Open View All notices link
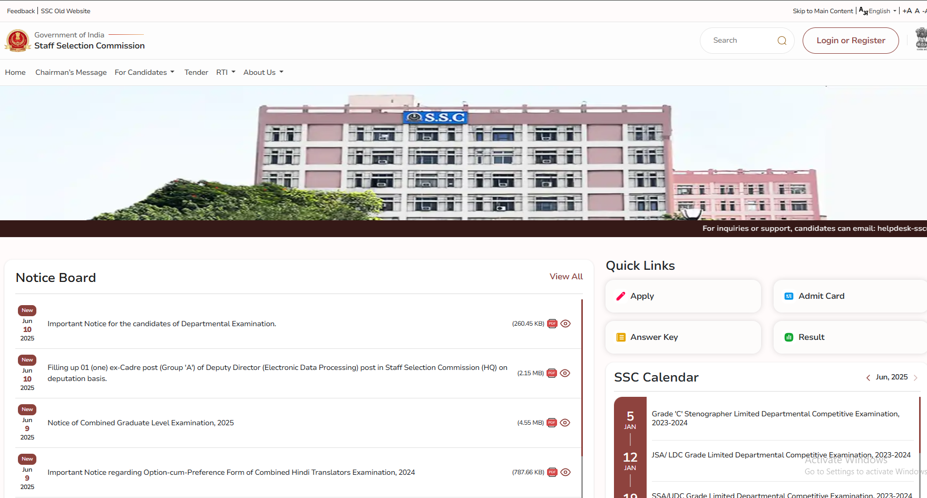Viewport: 927px width, 498px height. tap(566, 277)
